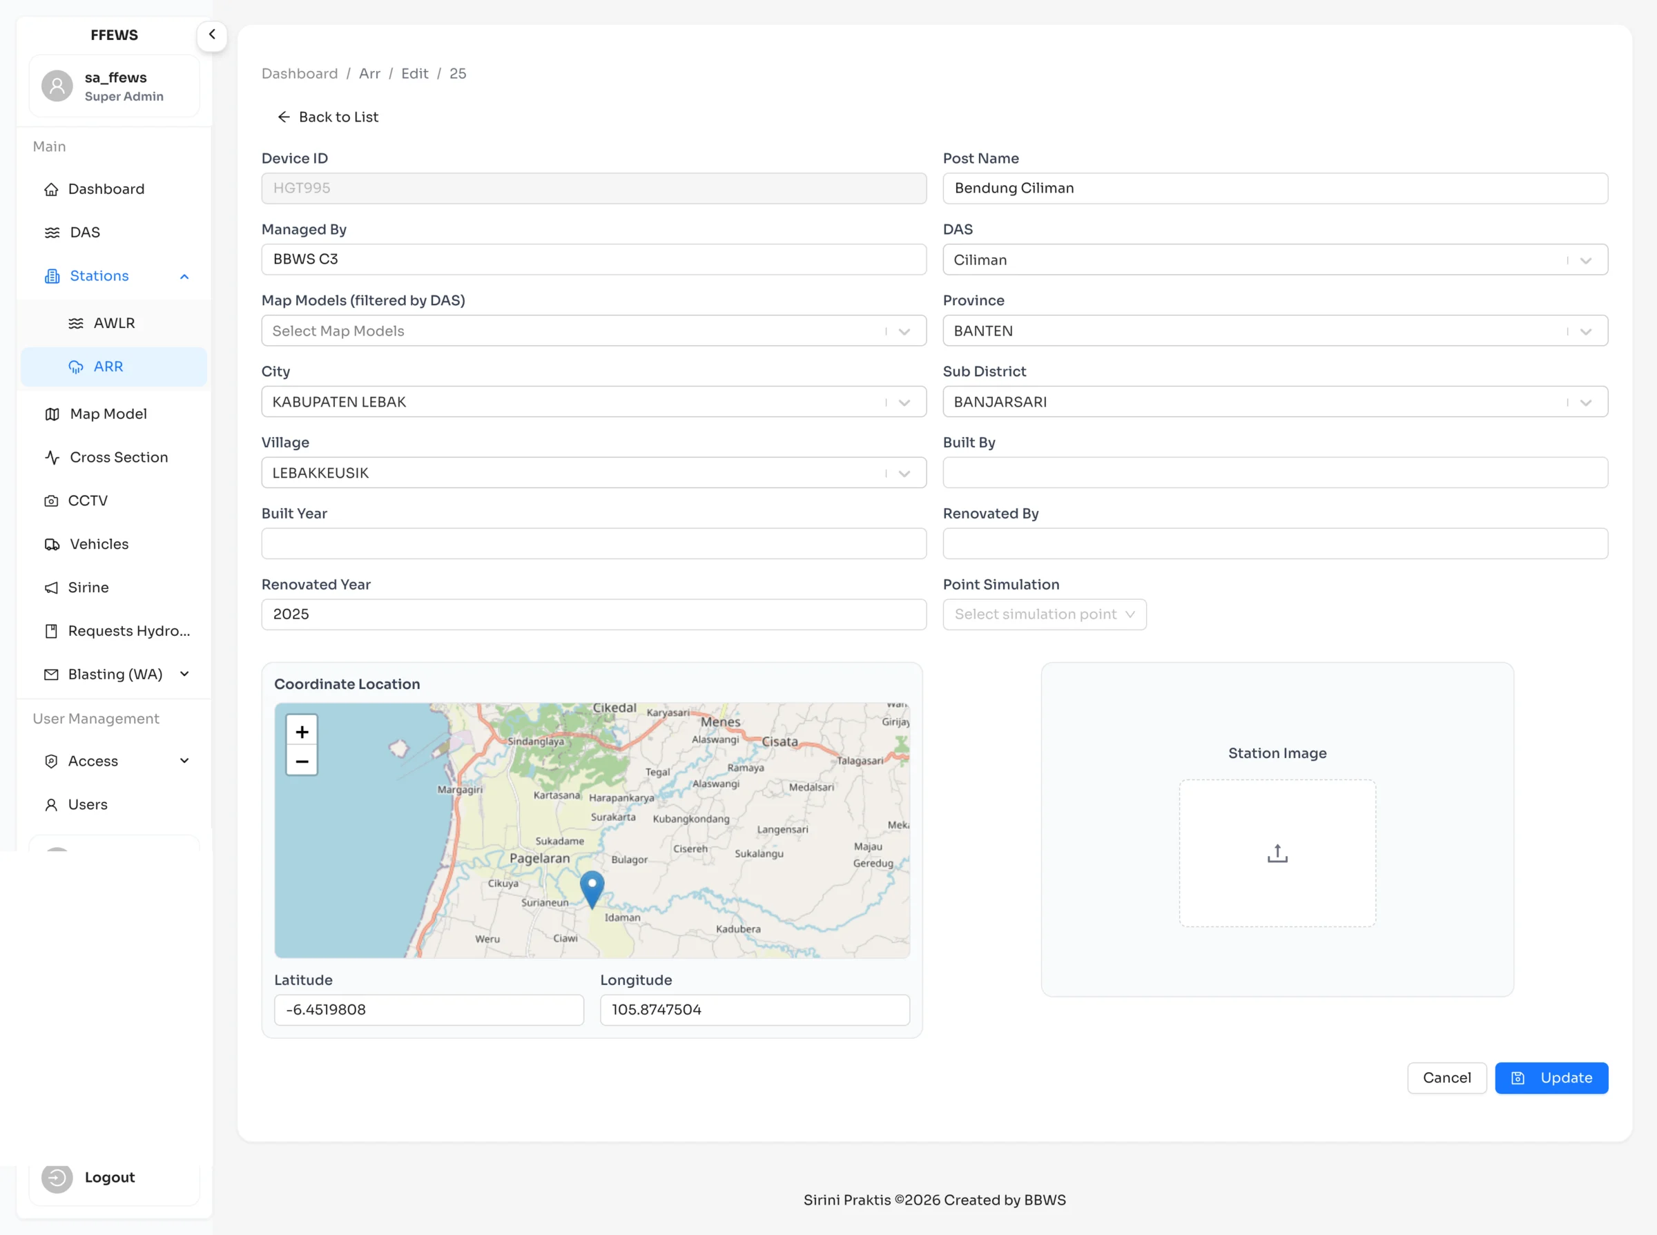Click the Vehicles truck icon
The width and height of the screenshot is (1657, 1235).
[x=52, y=544]
